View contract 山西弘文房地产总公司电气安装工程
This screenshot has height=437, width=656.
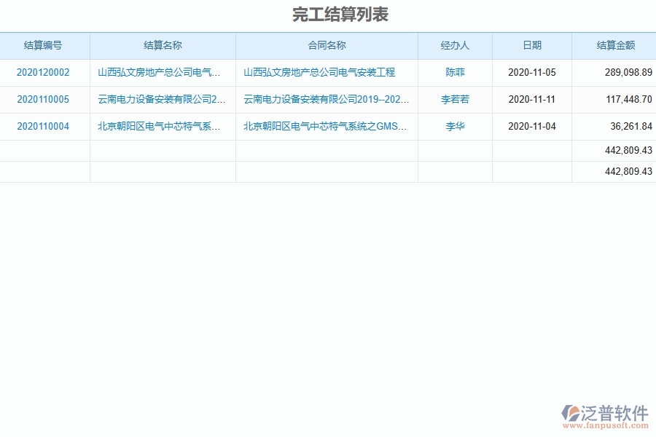(x=326, y=73)
